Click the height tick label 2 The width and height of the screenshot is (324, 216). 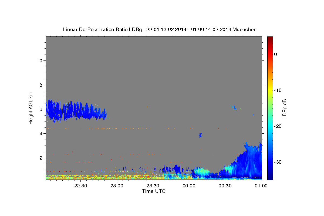pos(40,158)
